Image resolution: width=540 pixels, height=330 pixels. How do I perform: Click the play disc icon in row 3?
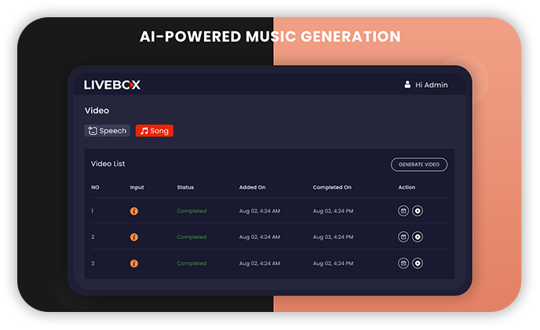418,263
